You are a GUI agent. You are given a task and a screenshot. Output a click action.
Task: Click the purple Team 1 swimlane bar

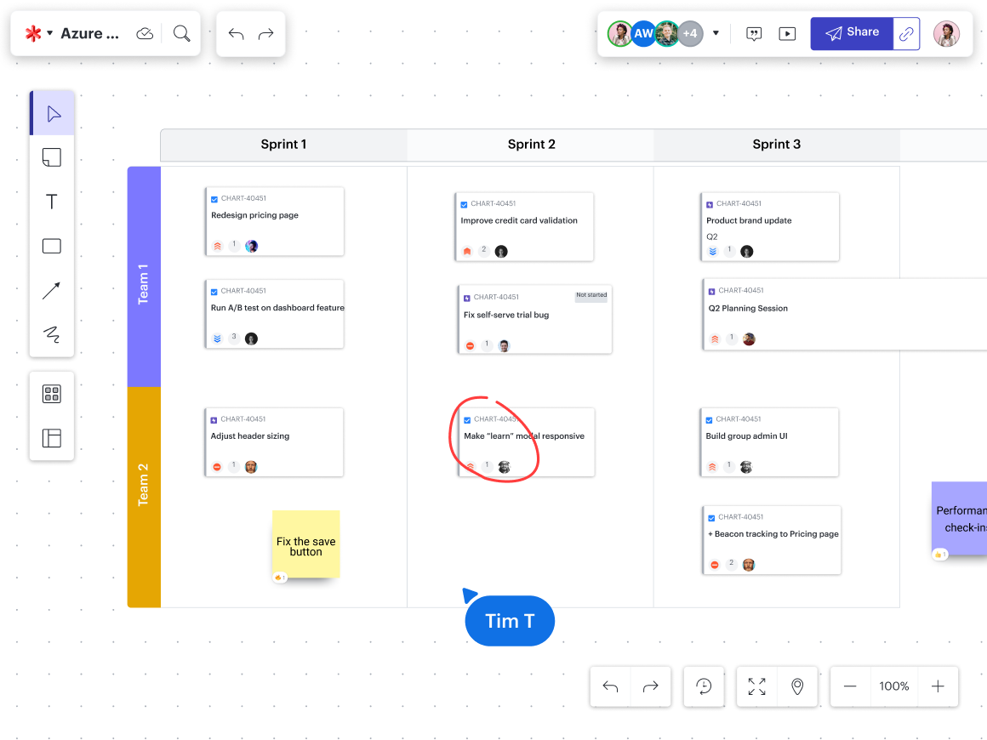coord(144,276)
